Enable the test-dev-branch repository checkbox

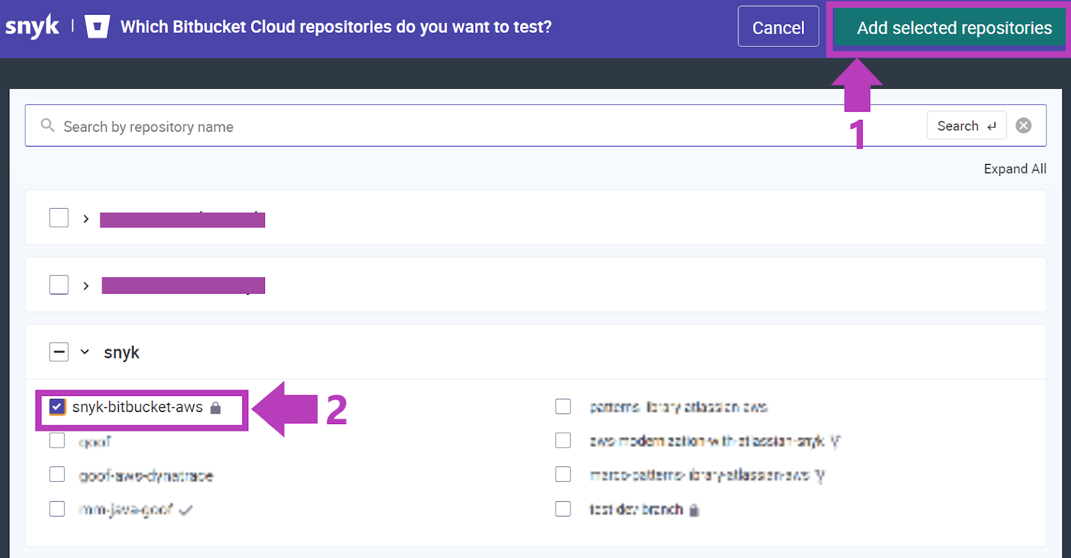pos(563,509)
